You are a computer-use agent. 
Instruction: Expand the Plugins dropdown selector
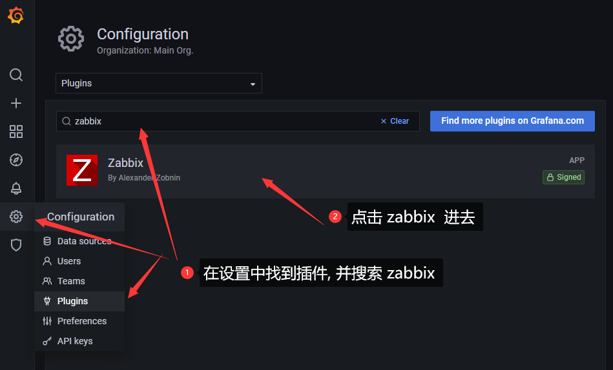point(158,83)
